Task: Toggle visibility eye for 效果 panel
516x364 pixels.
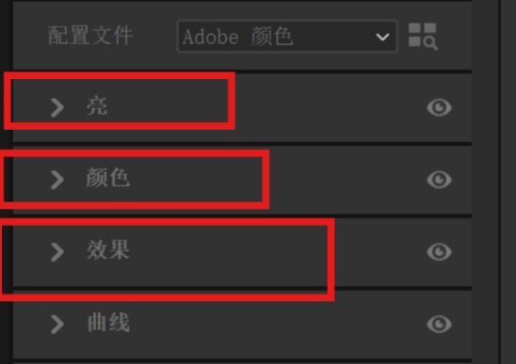Action: pyautogui.click(x=439, y=252)
